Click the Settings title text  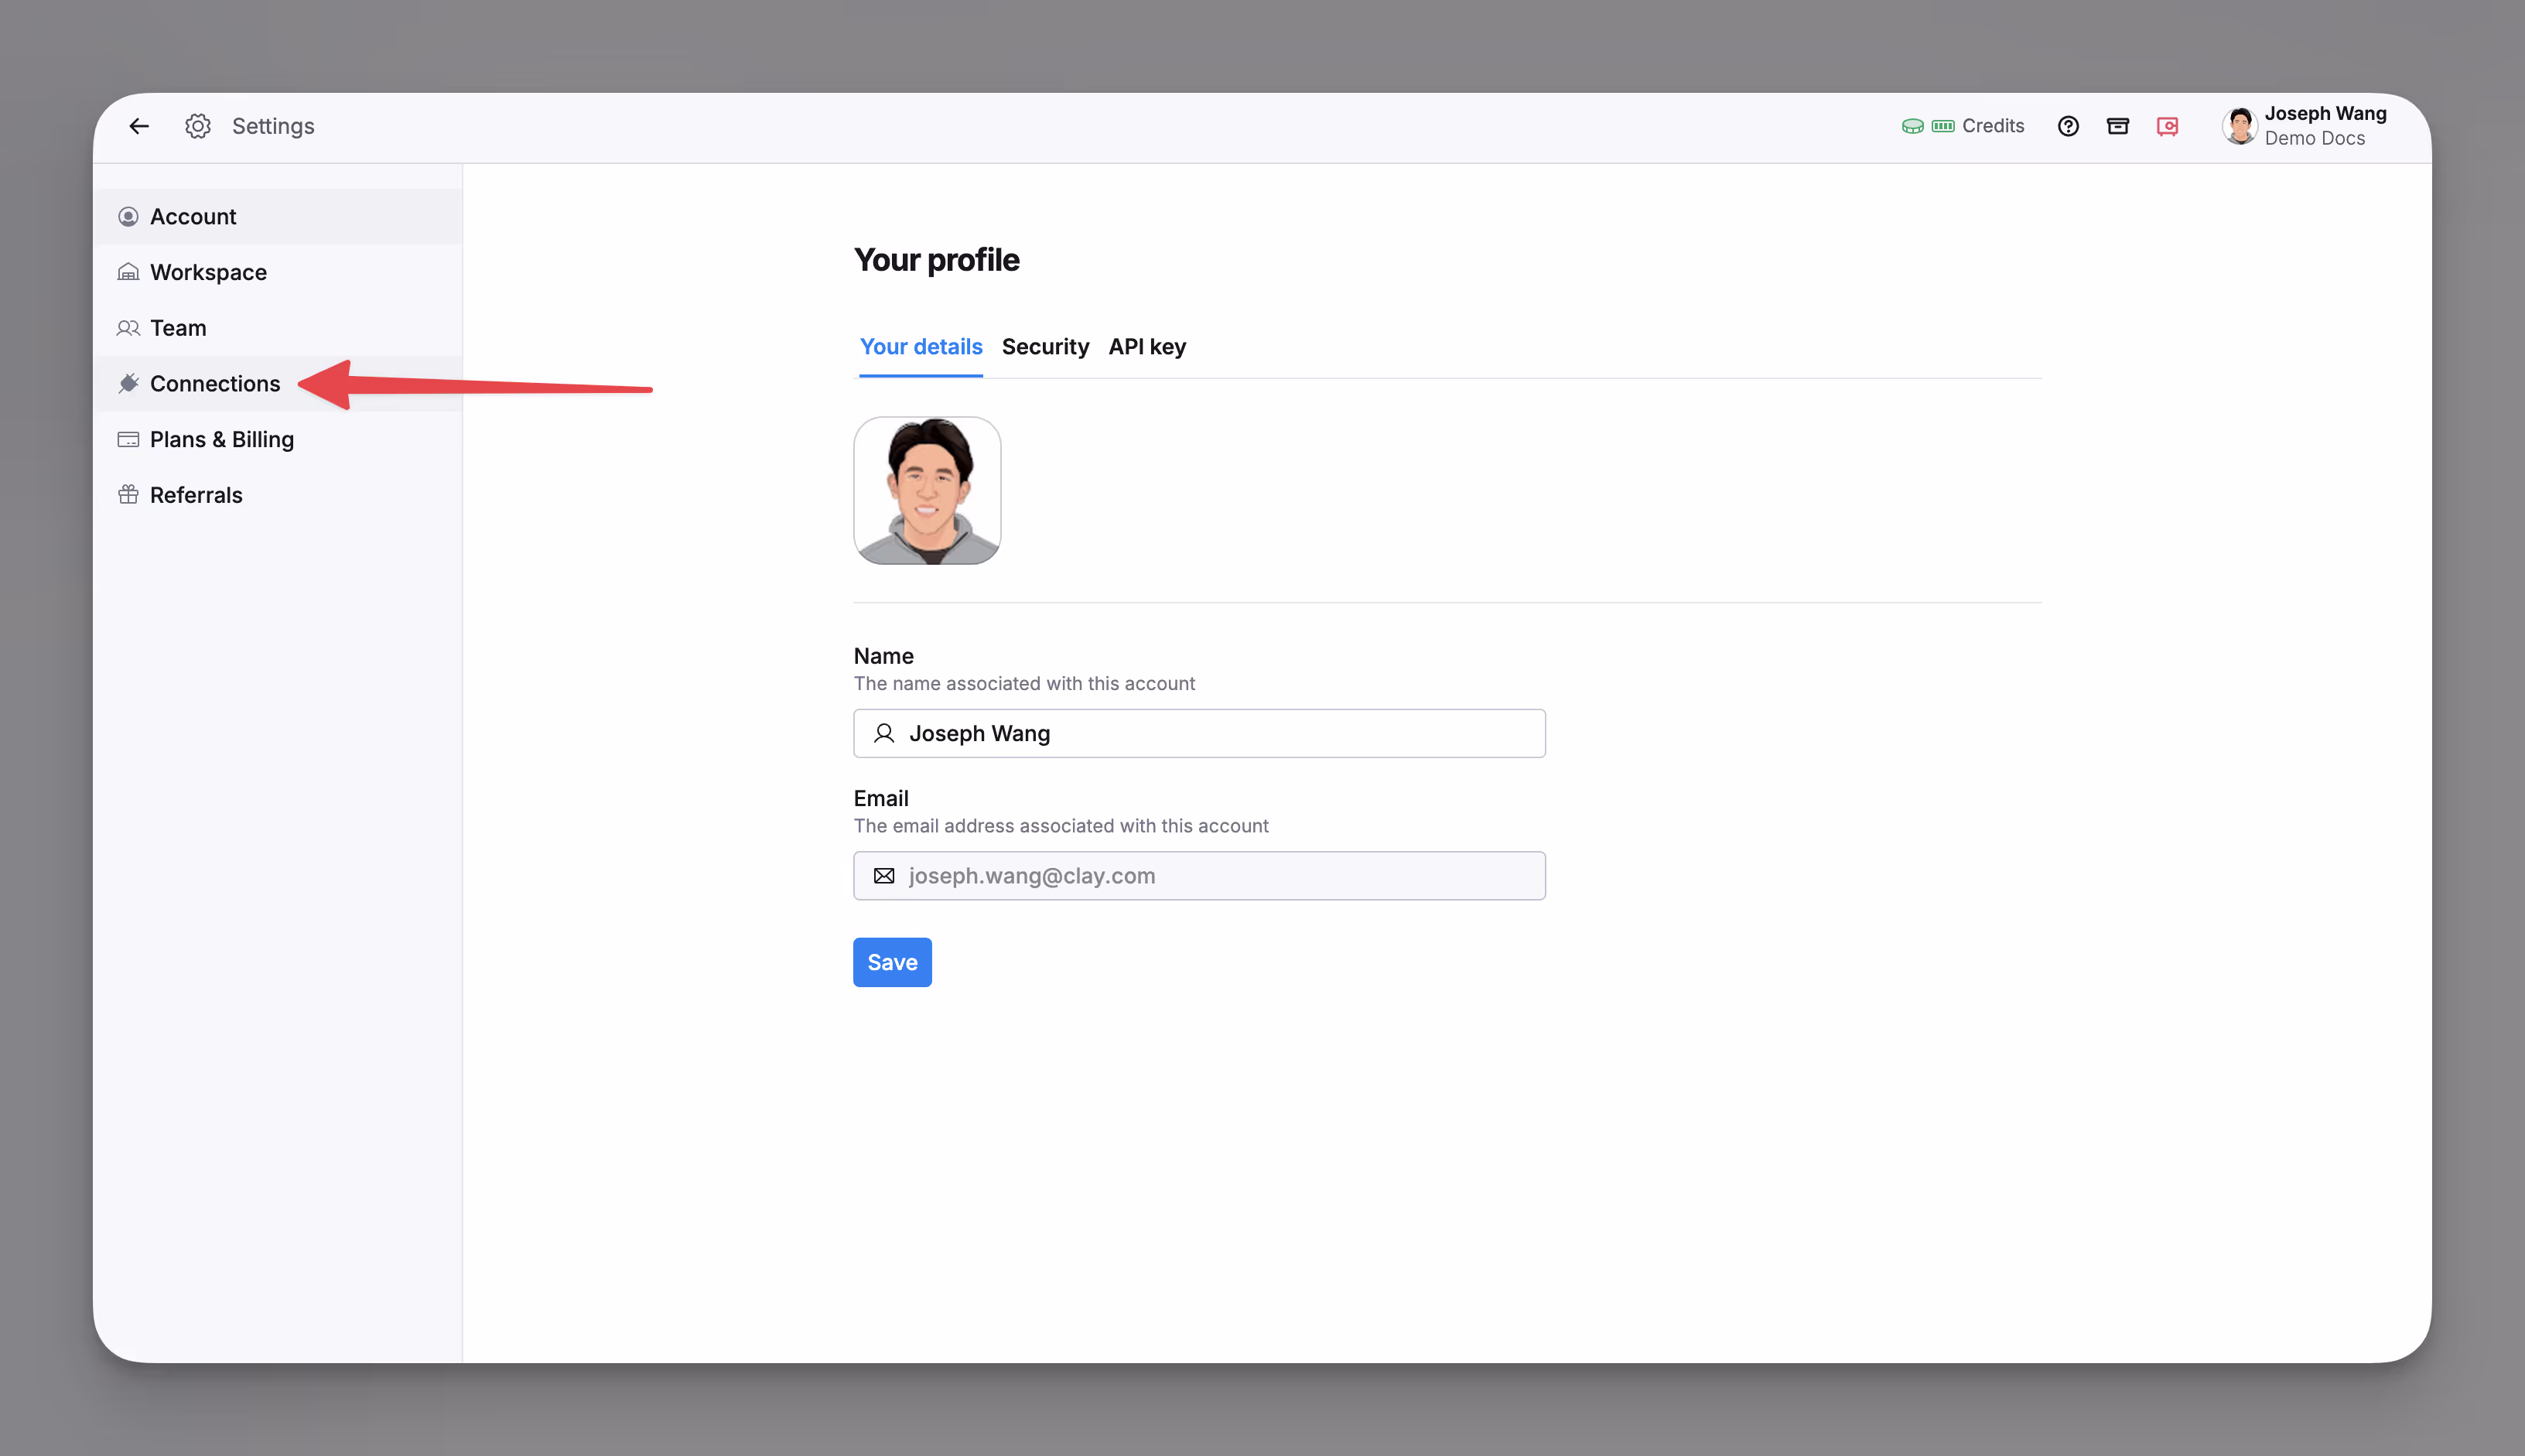click(273, 126)
